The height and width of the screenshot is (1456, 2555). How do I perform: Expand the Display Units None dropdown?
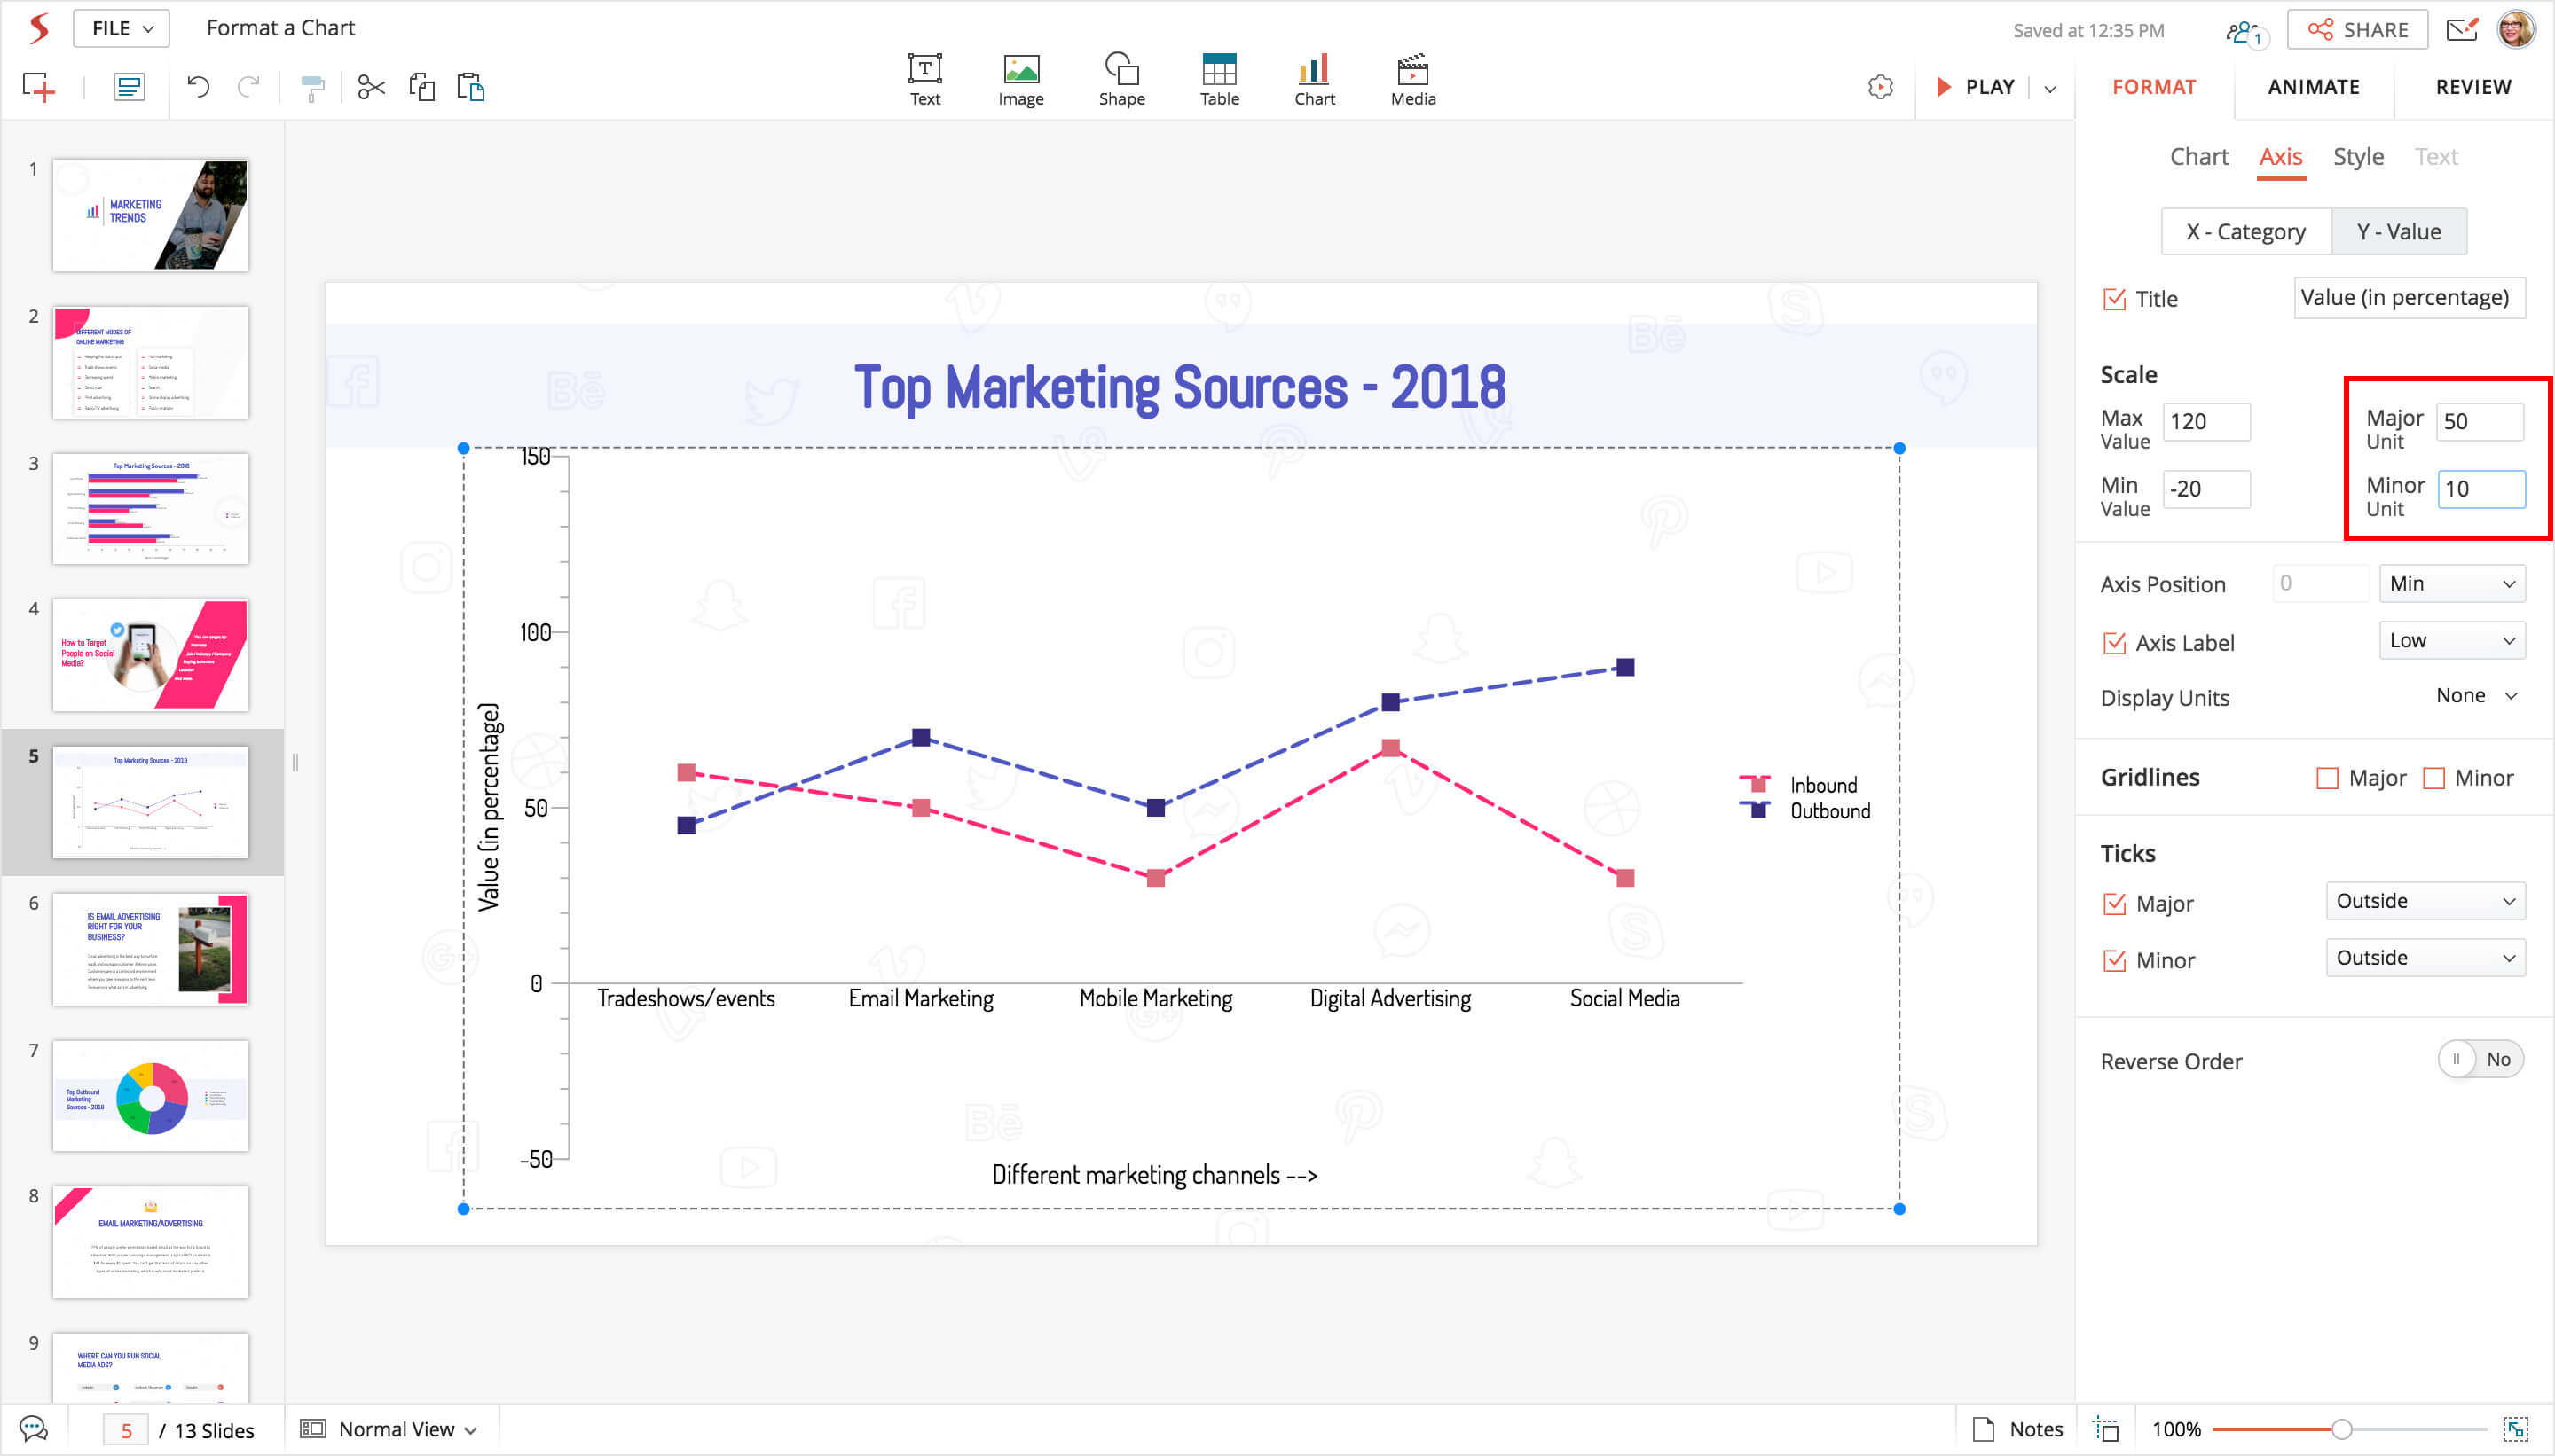point(2475,696)
